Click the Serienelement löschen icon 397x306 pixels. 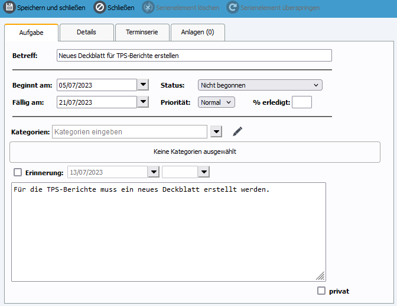(148, 8)
